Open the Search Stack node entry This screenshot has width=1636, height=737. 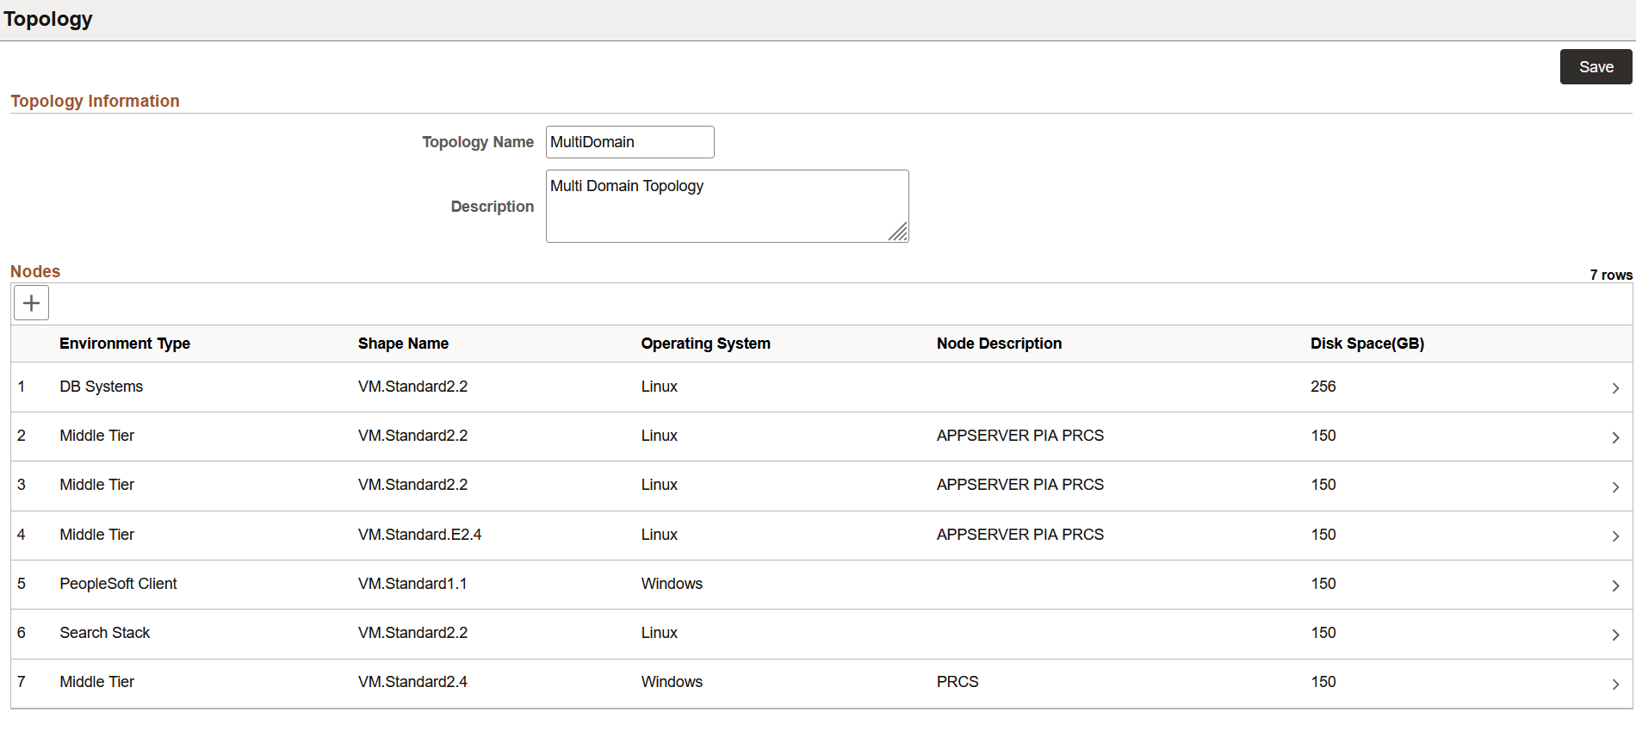(821, 634)
